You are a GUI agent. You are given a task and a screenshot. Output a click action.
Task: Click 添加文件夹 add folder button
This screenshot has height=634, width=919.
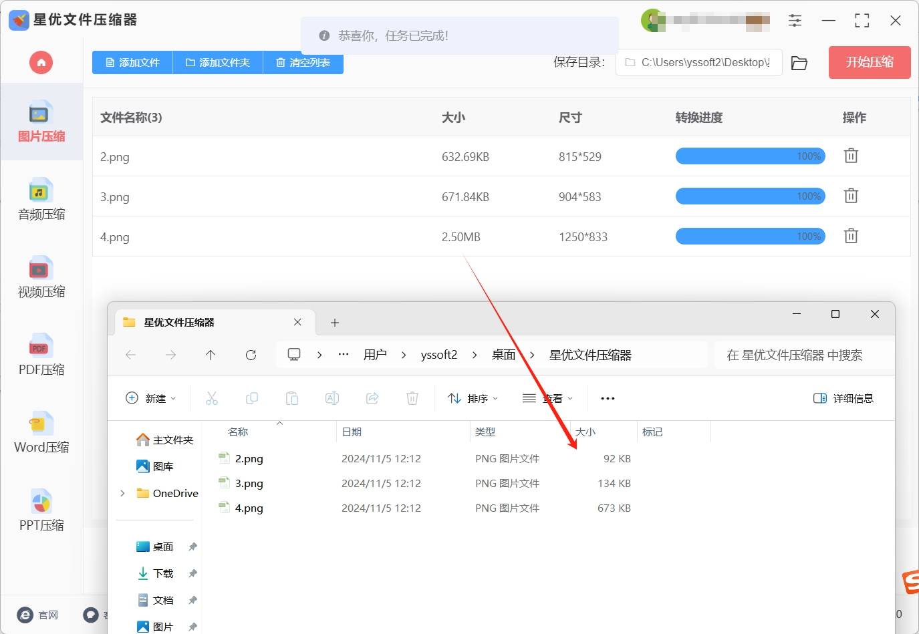218,63
